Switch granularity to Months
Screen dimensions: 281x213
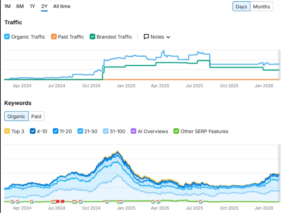(x=261, y=6)
